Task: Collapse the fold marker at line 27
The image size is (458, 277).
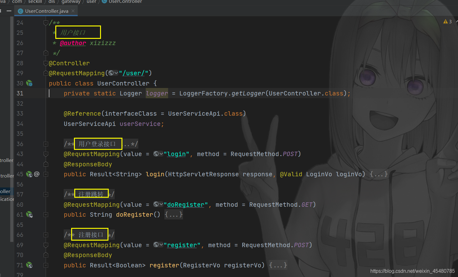Action: [x=46, y=53]
